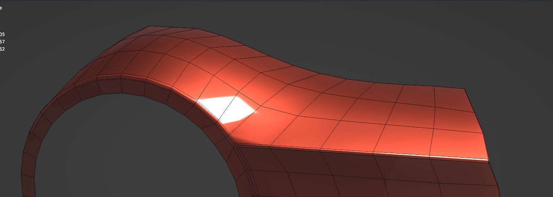Select the overlay statistic ending in 67
Viewport: 553px width, 197px height.
(2, 42)
